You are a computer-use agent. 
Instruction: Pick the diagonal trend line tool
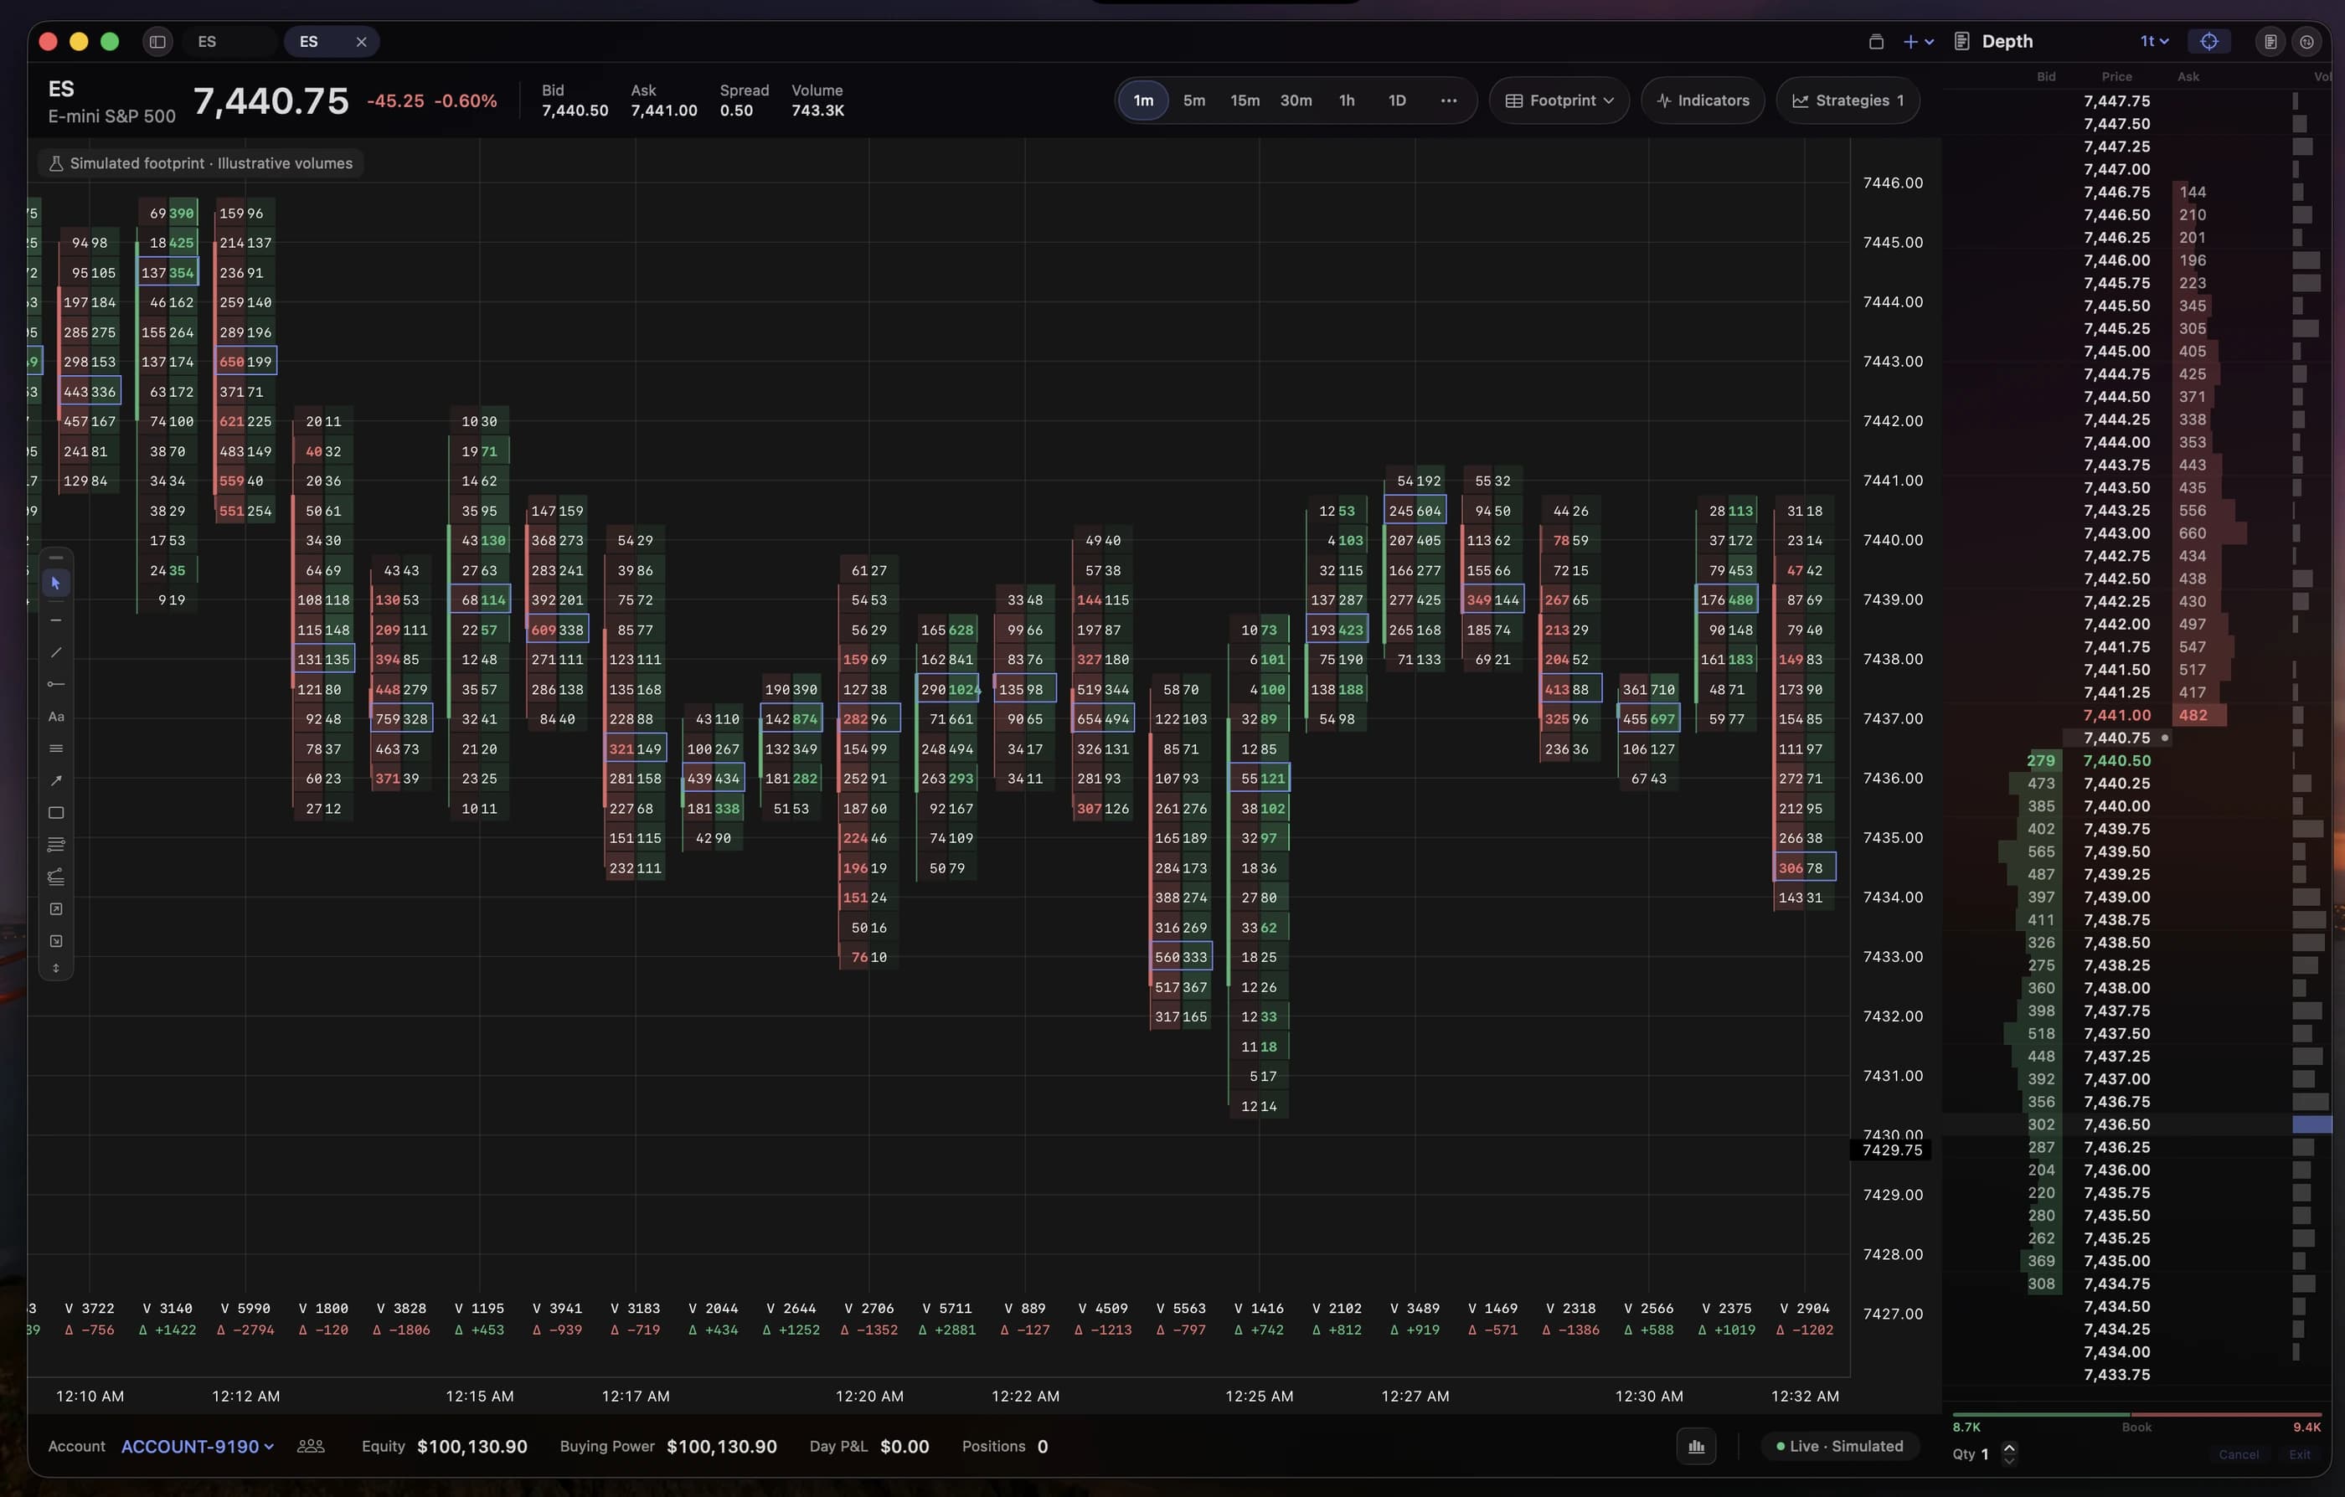pyautogui.click(x=55, y=652)
